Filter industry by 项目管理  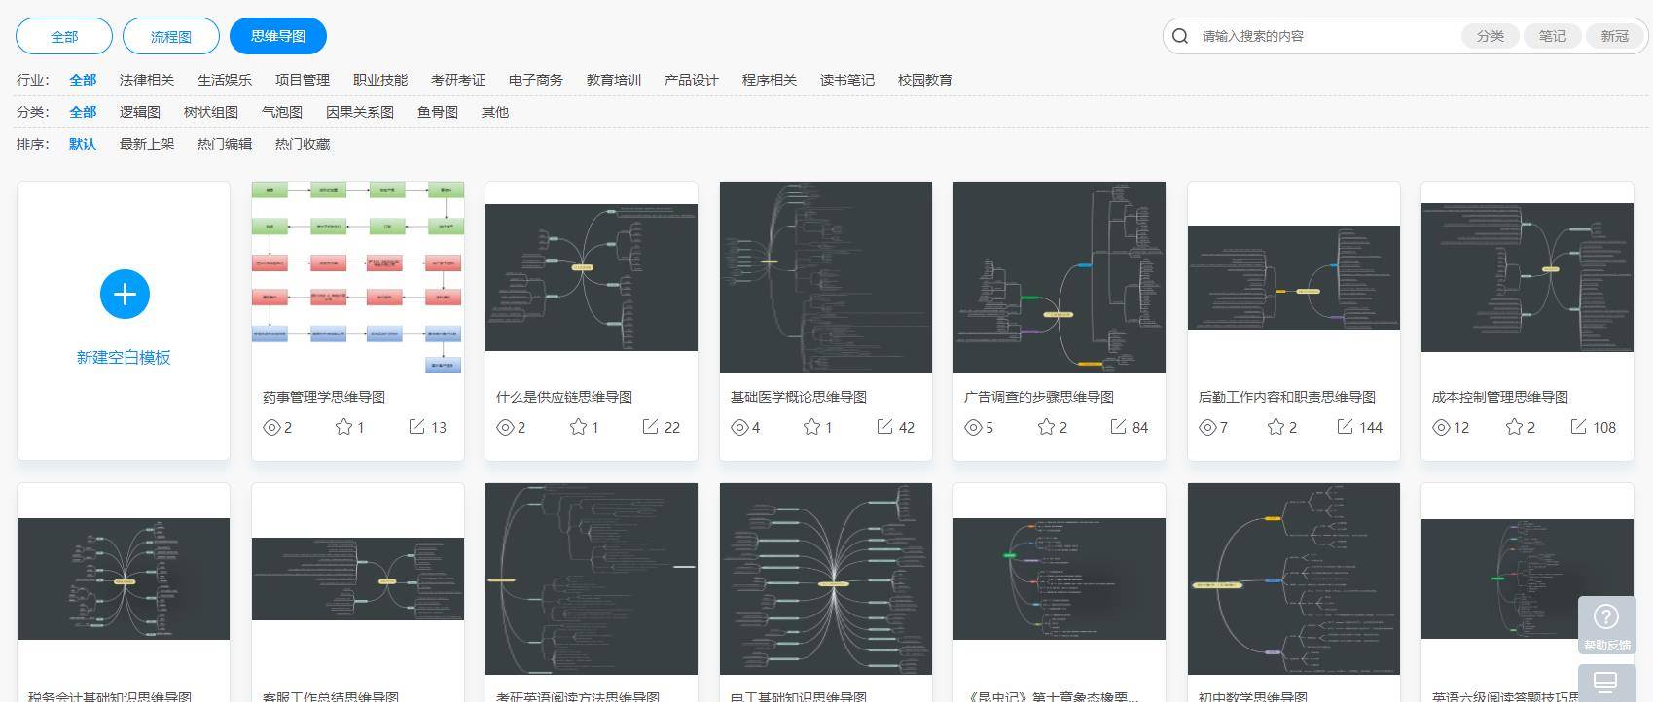tap(303, 80)
